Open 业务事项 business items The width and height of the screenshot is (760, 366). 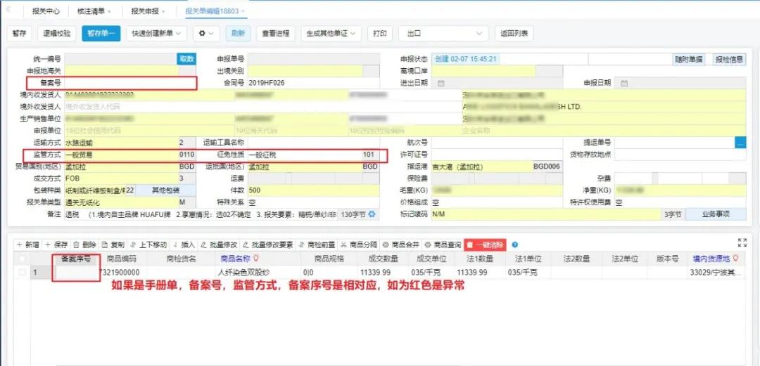(x=716, y=214)
